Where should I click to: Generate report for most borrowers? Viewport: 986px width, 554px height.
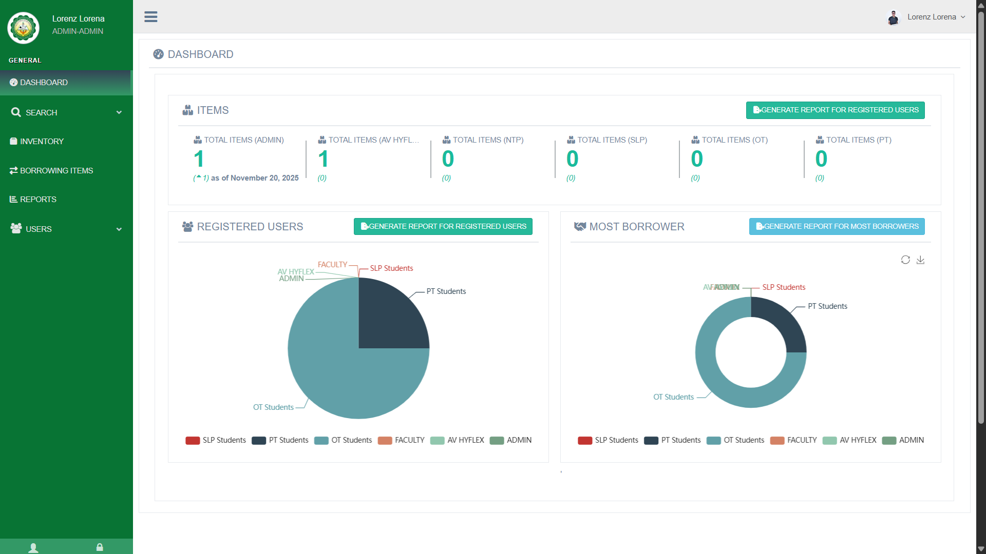pyautogui.click(x=837, y=226)
